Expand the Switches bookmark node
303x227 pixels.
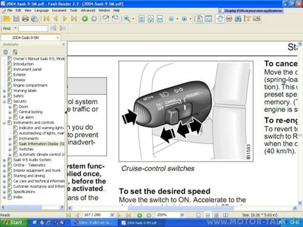pyautogui.click(x=10, y=150)
